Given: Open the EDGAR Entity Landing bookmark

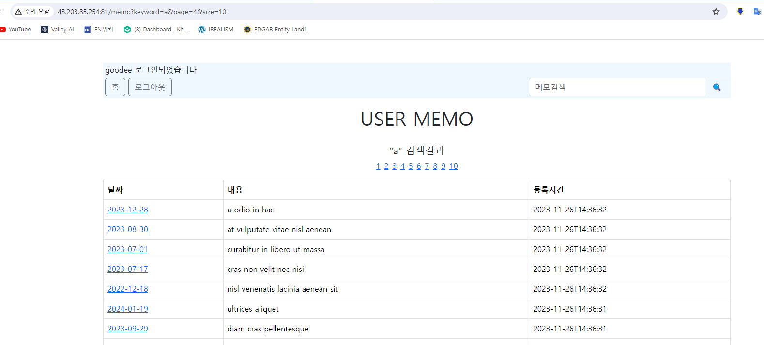Looking at the screenshot, I should click(277, 30).
